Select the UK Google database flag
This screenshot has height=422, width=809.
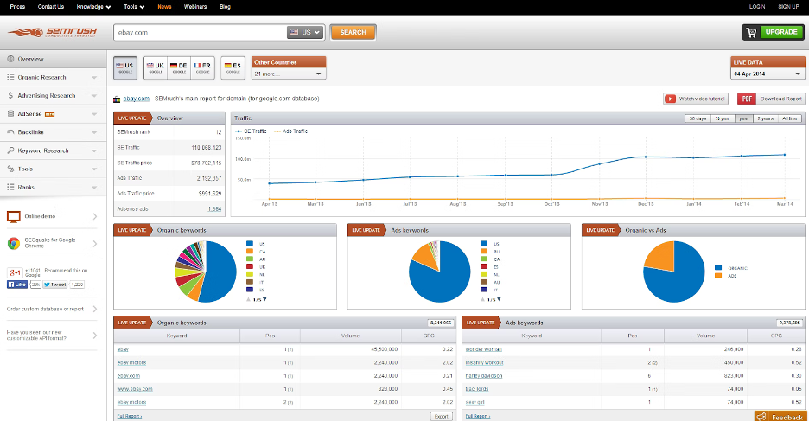click(x=156, y=67)
